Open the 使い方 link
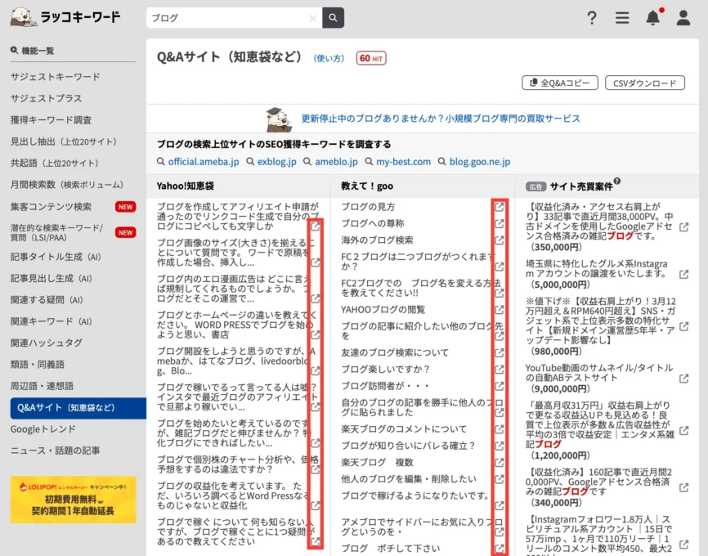The width and height of the screenshot is (708, 556). pyautogui.click(x=329, y=58)
